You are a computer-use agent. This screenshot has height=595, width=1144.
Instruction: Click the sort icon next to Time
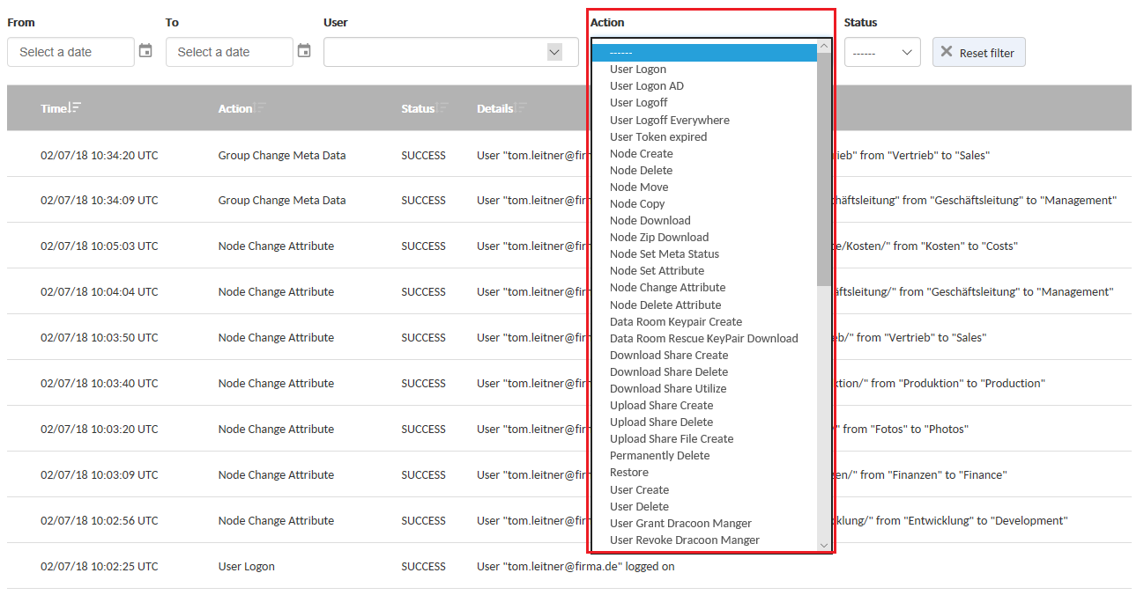click(75, 107)
